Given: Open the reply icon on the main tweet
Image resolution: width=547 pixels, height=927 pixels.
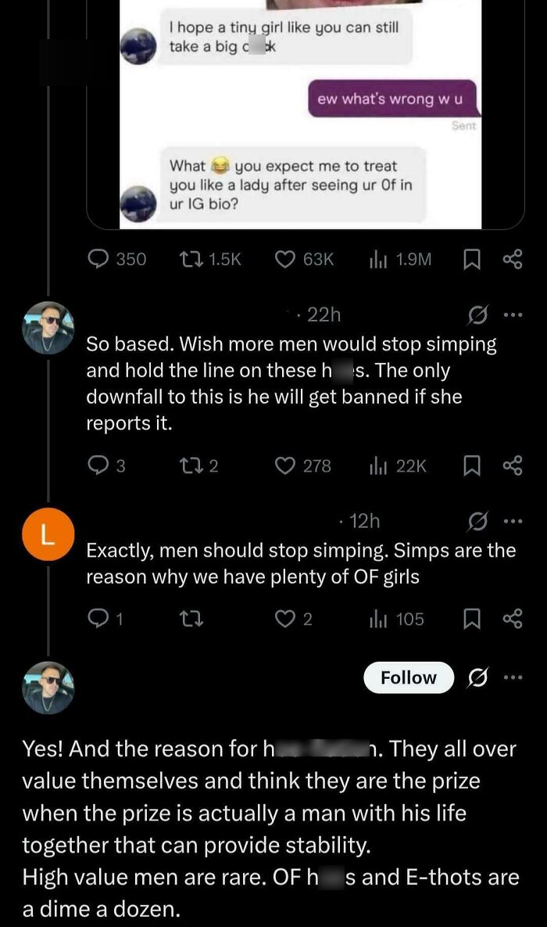Looking at the screenshot, I should pyautogui.click(x=97, y=259).
